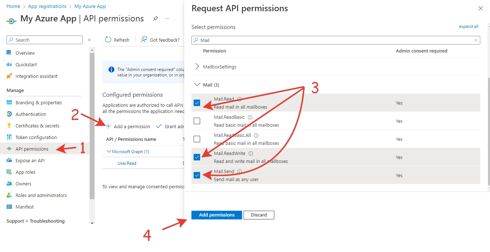The height and width of the screenshot is (252, 490).
Task: Close the Request API permissions panel
Action: (481, 8)
